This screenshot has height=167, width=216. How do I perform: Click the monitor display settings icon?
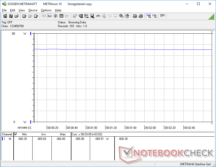(92, 16)
